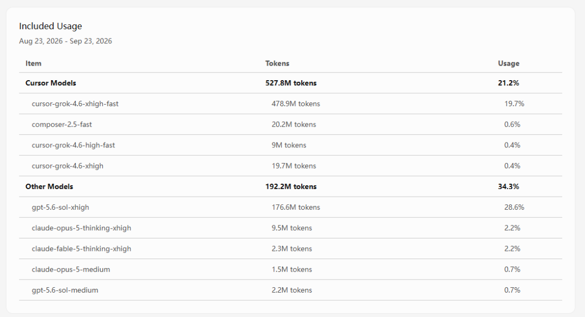Image resolution: width=585 pixels, height=317 pixels.
Task: Click the 0.7% usage for gpt-5.6-sol-medium
Action: [512, 290]
